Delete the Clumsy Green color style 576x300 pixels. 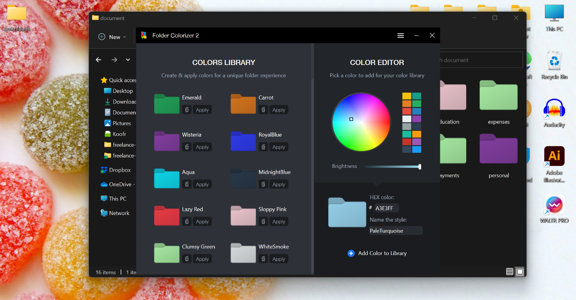pos(187,259)
